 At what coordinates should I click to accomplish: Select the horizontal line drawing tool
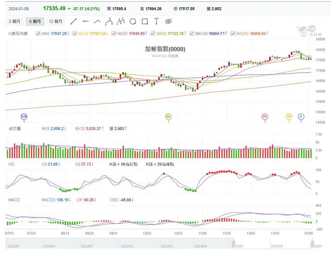pos(85,21)
